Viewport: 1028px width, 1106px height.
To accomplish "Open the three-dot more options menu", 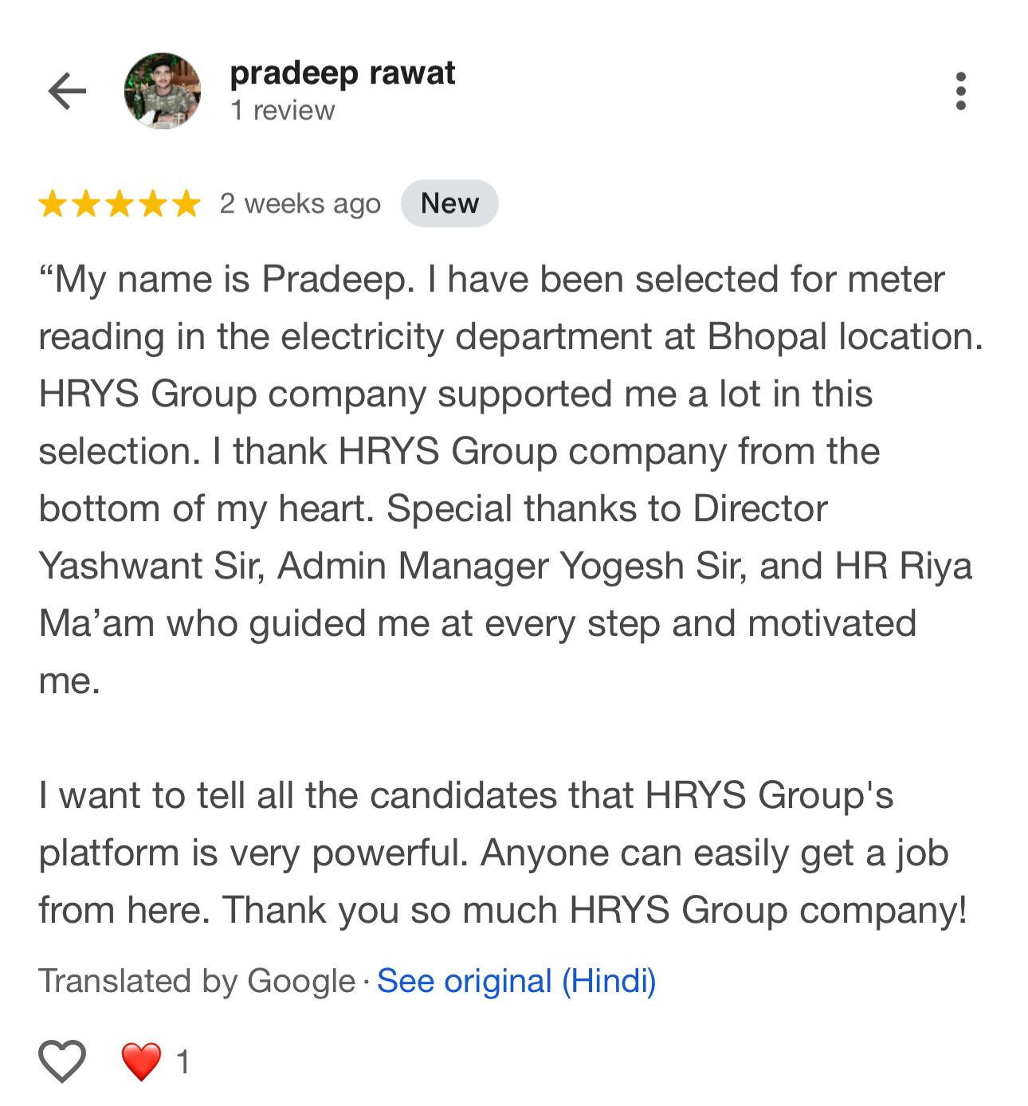I will tap(960, 92).
